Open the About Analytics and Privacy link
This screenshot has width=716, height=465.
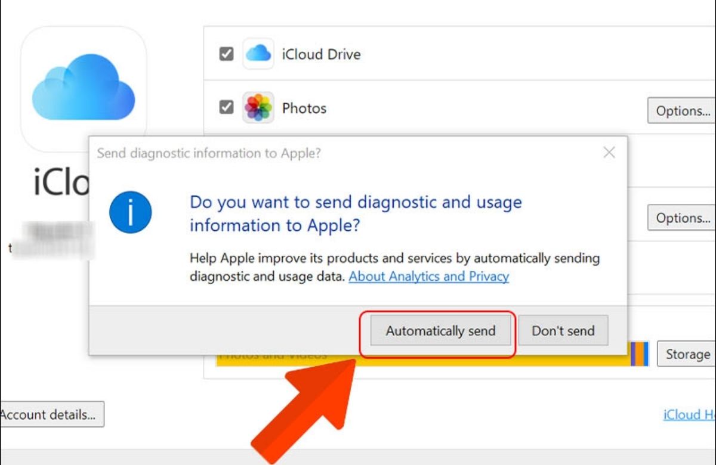click(428, 277)
